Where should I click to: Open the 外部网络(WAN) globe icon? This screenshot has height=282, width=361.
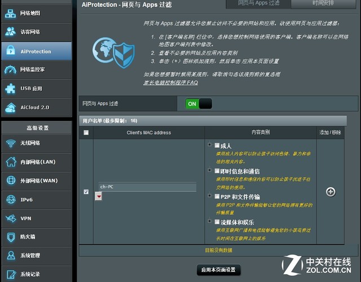point(11,180)
